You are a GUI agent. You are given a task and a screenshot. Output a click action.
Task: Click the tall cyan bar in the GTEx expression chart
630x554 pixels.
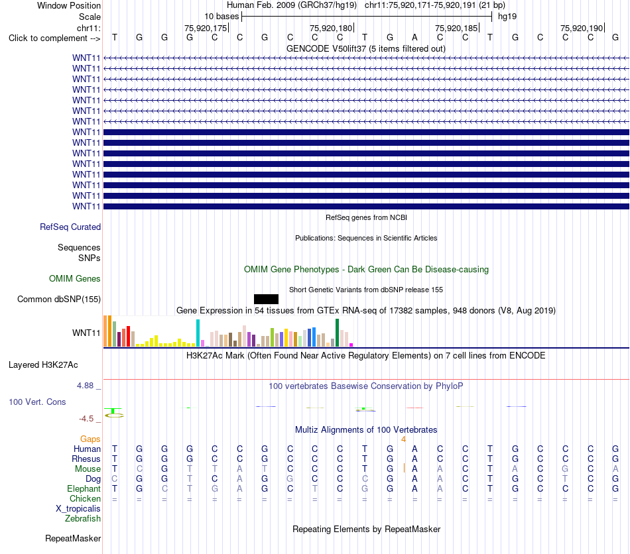[x=198, y=333]
